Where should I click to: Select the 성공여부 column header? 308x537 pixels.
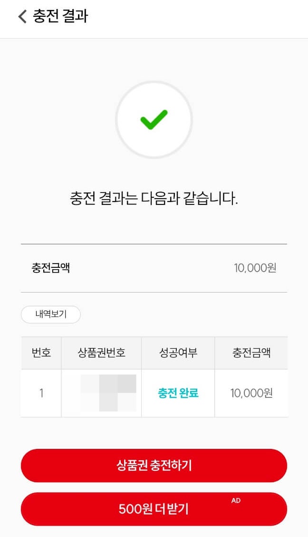pos(178,353)
